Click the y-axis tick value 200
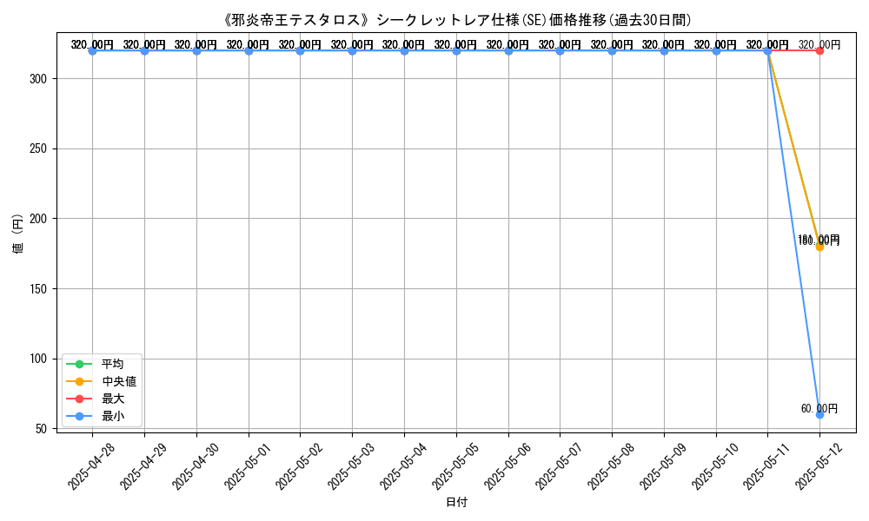Viewport: 869px width, 521px height. point(37,219)
